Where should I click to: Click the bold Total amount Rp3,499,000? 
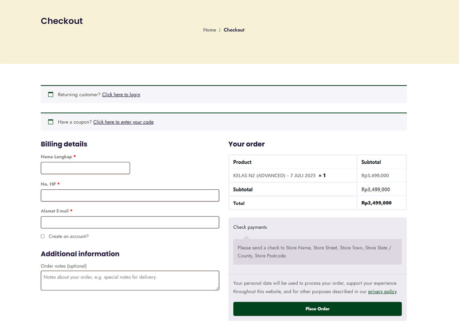click(376, 203)
